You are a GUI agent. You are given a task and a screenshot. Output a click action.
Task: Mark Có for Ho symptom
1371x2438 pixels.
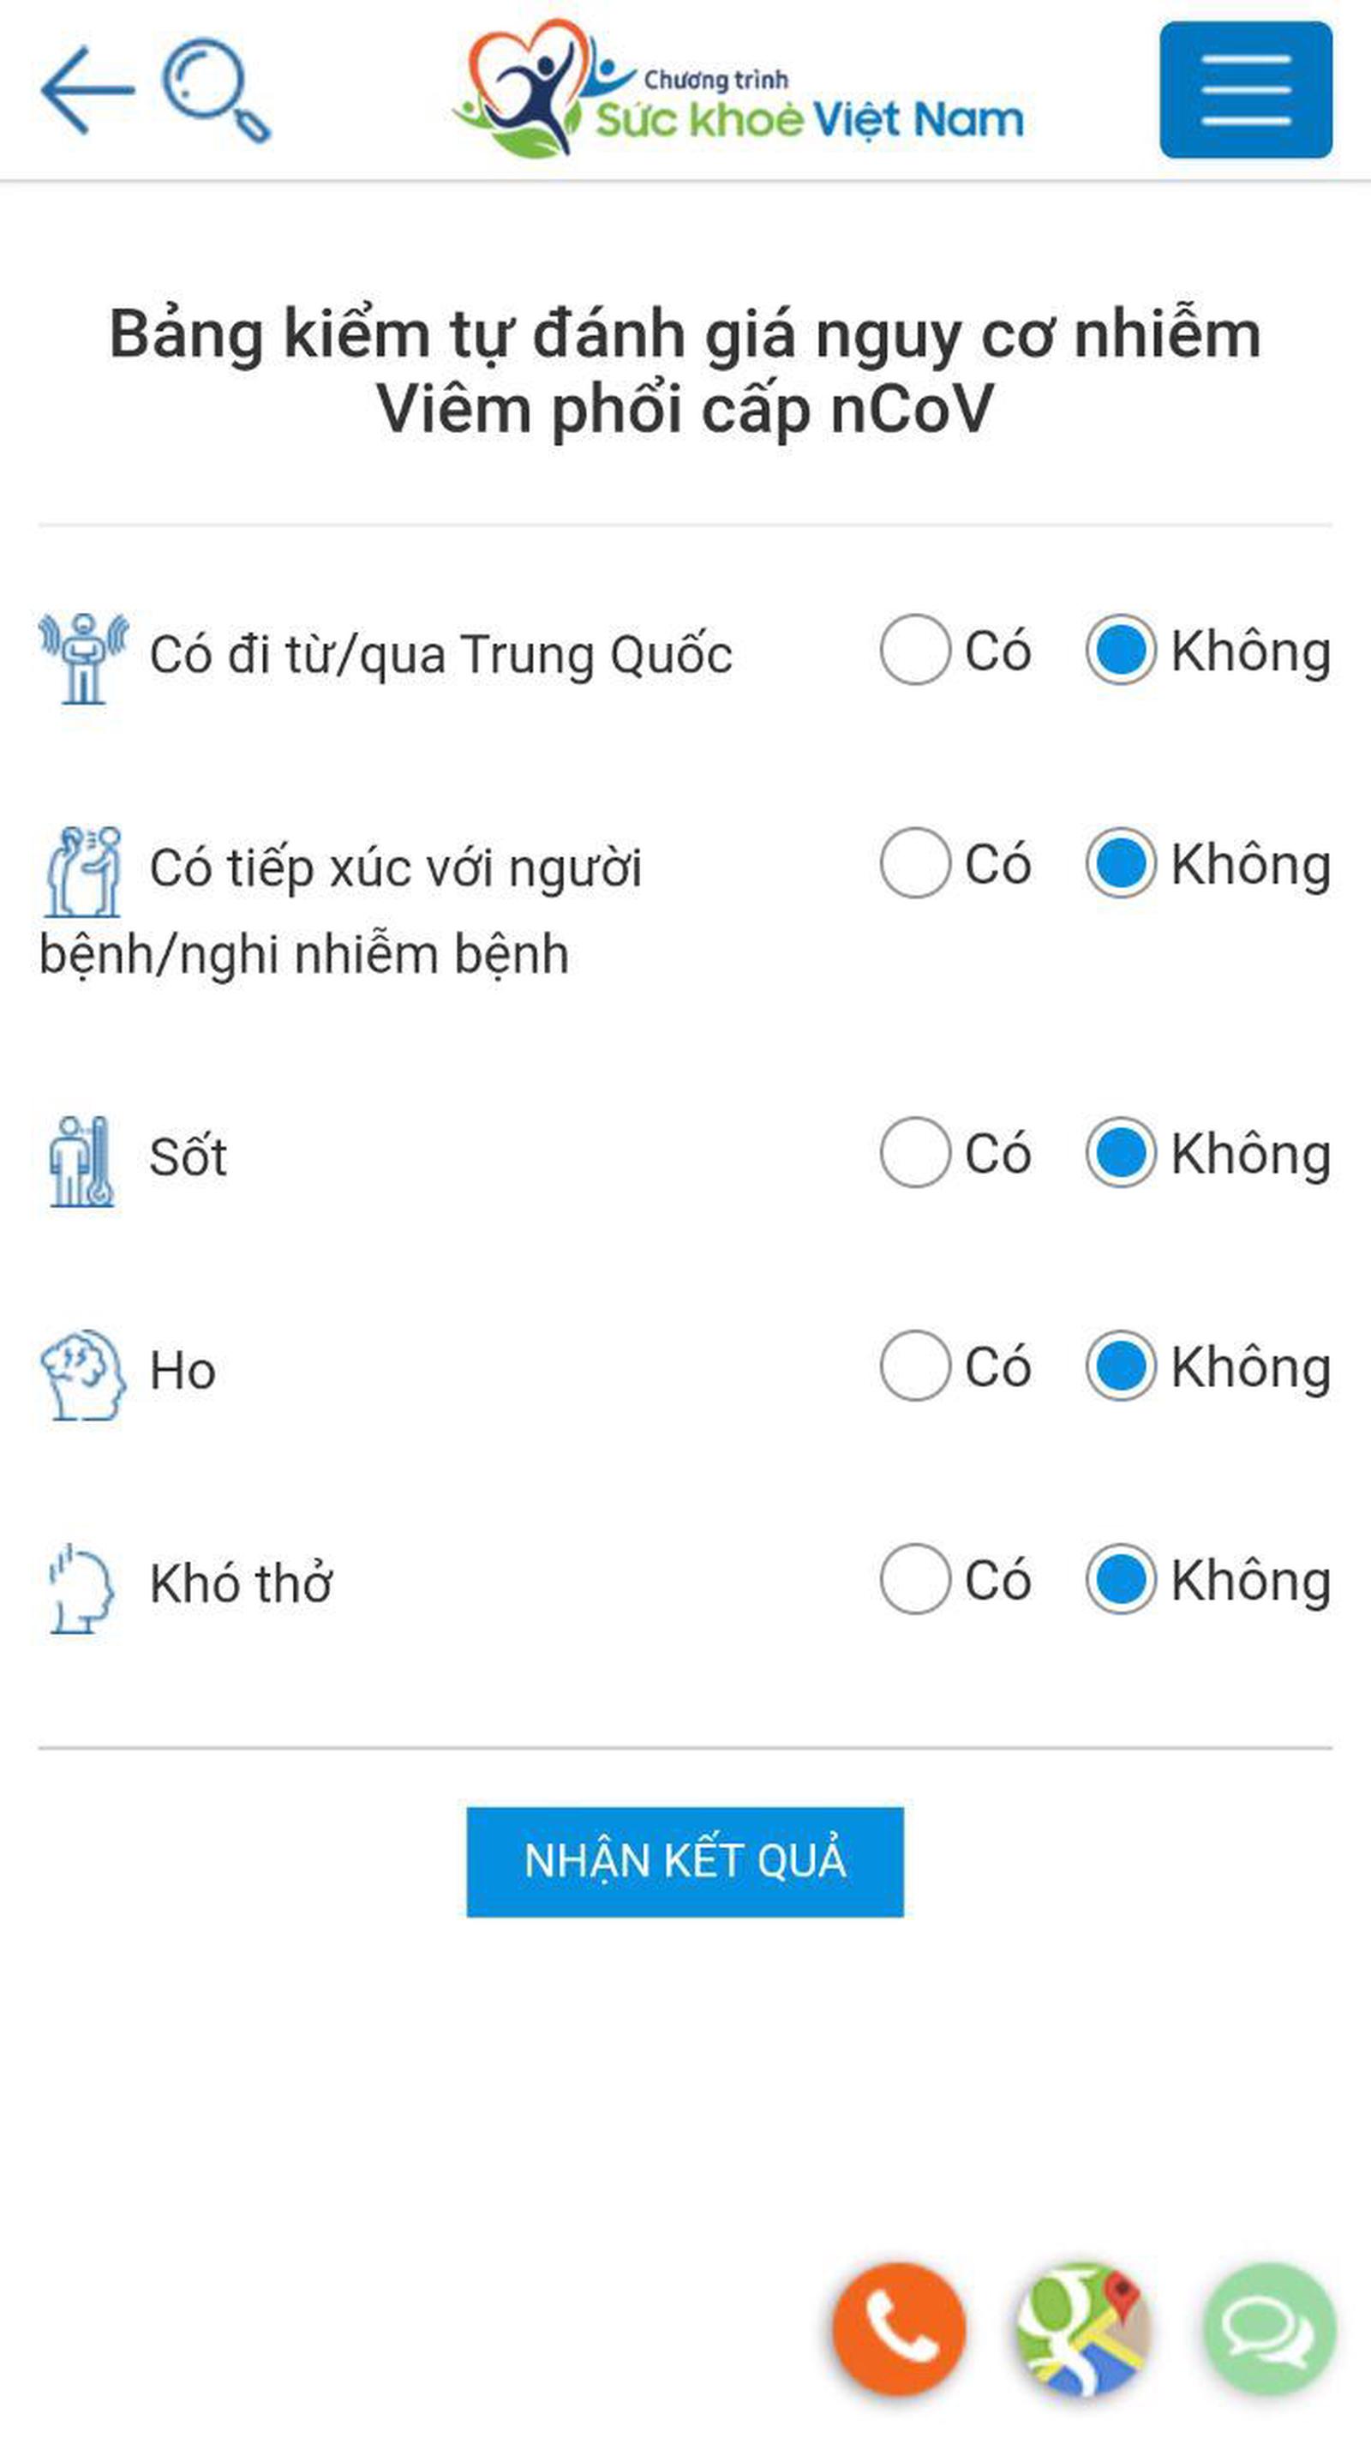tap(914, 1366)
